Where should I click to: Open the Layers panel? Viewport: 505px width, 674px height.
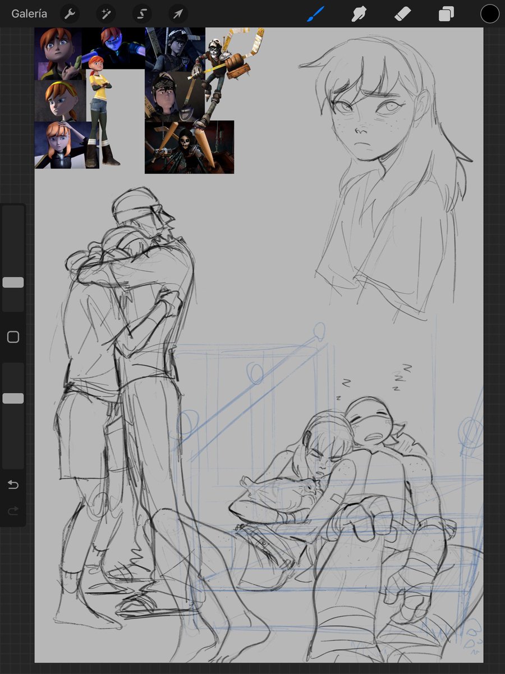446,13
